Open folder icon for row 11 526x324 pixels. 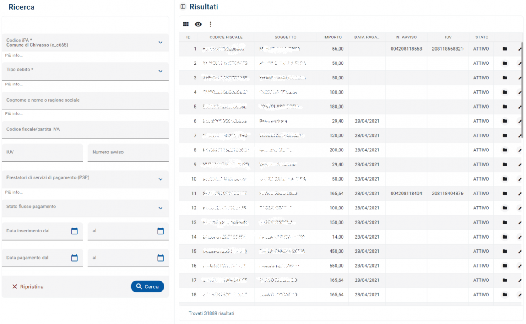click(x=505, y=194)
